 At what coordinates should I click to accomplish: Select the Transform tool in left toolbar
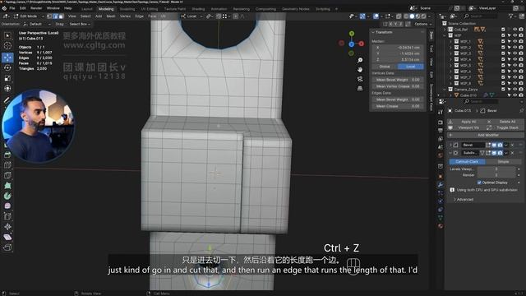7,88
